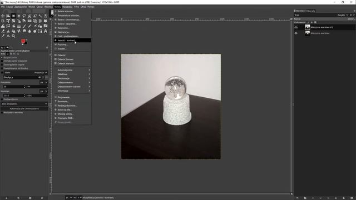The height and width of the screenshot is (200, 356).
Task: Open the Filtry menu in menu bar
Action: (x=77, y=7)
